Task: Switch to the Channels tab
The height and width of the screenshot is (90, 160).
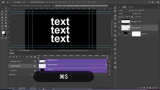Action: [x=131, y=7]
